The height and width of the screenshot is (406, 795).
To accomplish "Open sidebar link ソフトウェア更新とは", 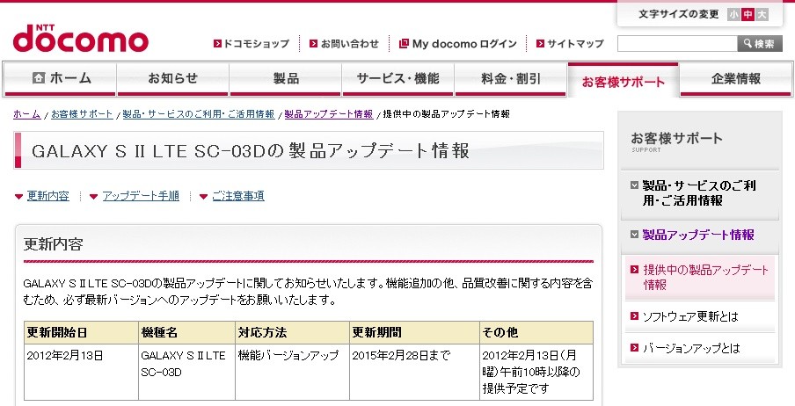I will [x=690, y=316].
